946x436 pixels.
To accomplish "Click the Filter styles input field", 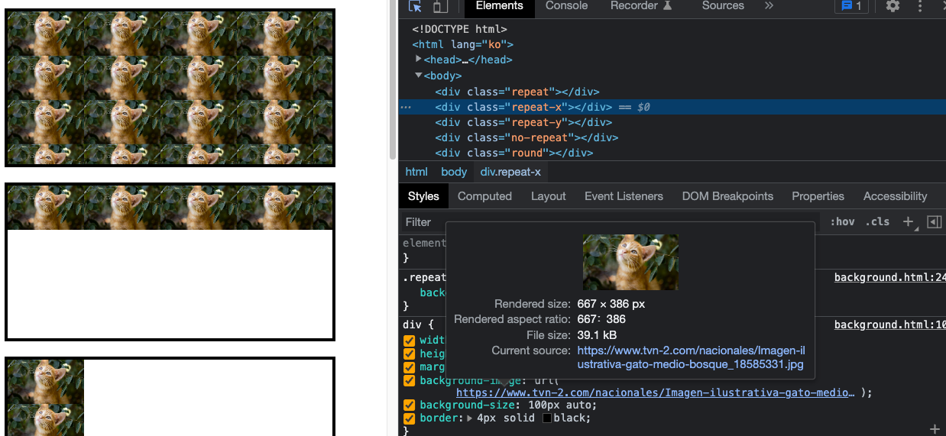I will coord(611,221).
